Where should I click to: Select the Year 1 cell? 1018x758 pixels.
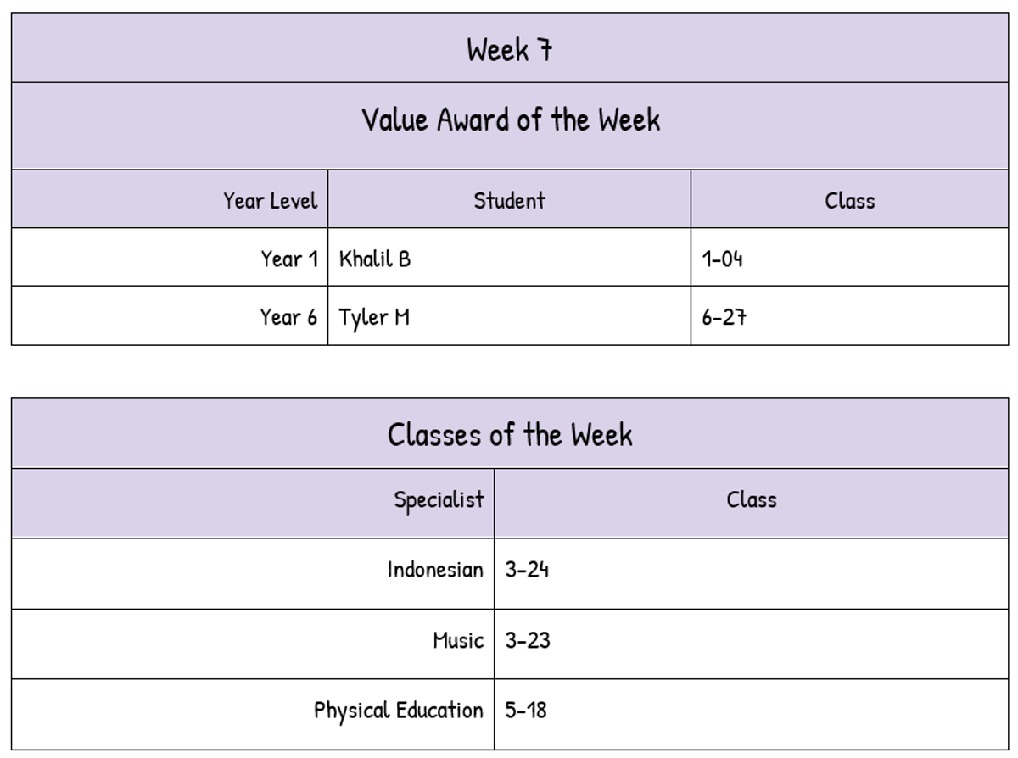288,259
